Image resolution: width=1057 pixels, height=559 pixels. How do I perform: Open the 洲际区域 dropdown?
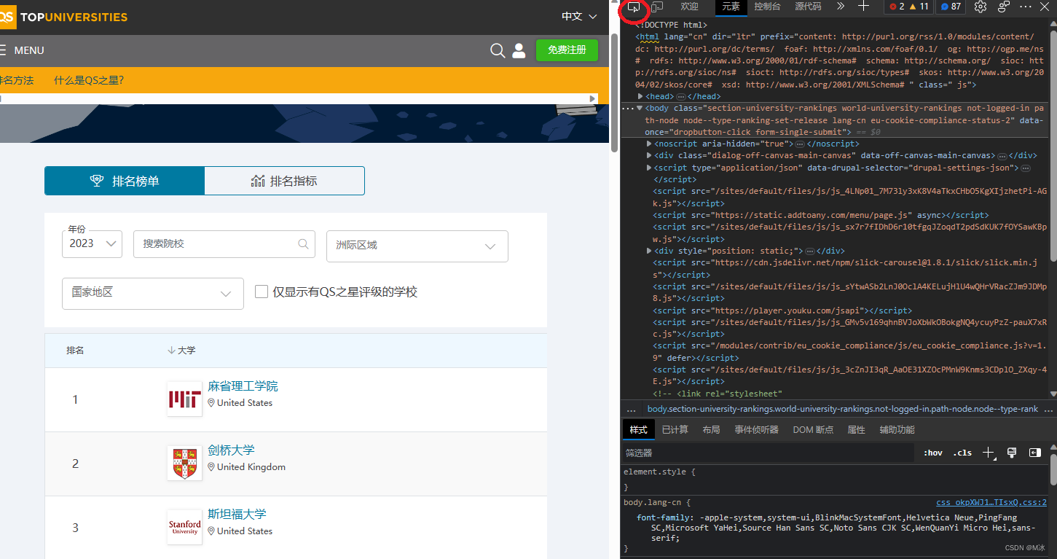[x=417, y=246]
